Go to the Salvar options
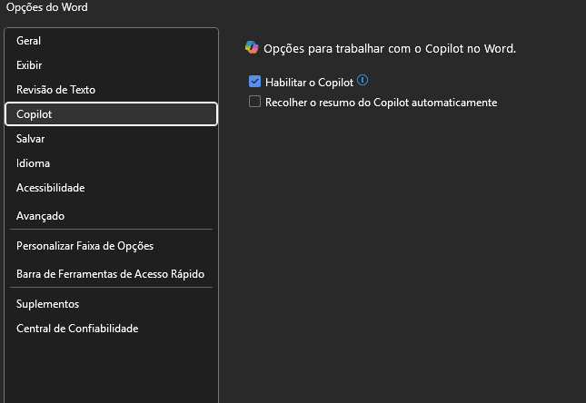Screen dimensions: 586x403 click(111, 139)
